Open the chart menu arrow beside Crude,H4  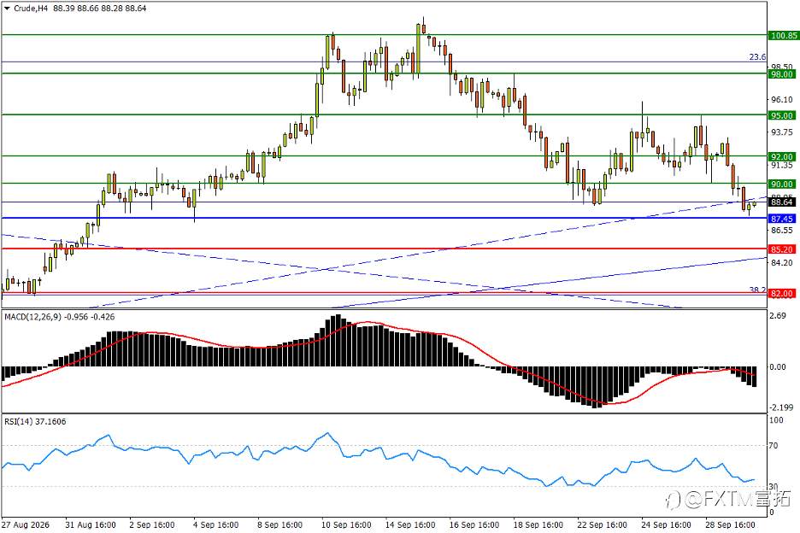(x=7, y=9)
